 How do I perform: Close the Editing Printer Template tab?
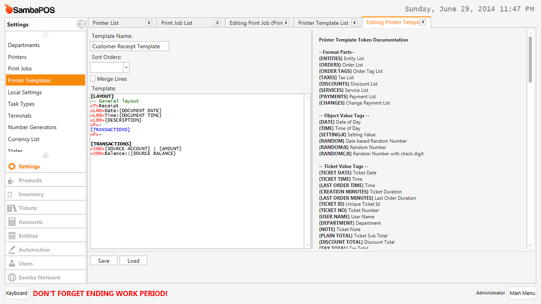(423, 22)
